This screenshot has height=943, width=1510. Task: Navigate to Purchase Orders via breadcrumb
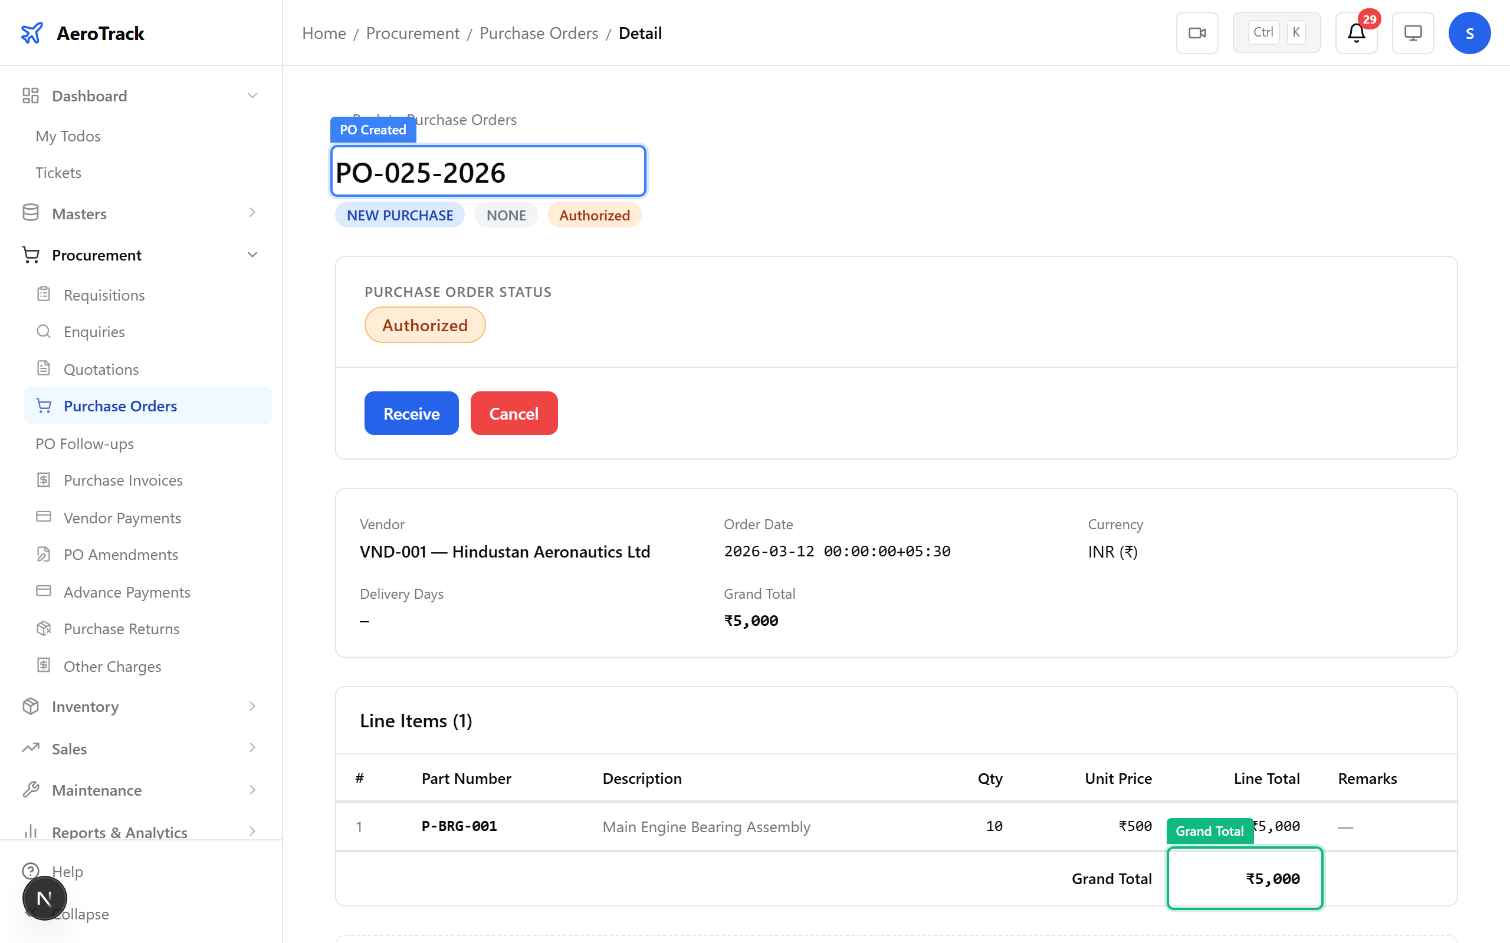(539, 33)
